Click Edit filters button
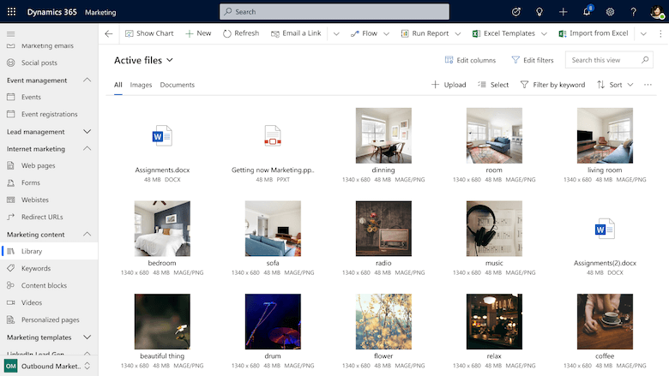Image resolution: width=669 pixels, height=376 pixels. click(532, 60)
